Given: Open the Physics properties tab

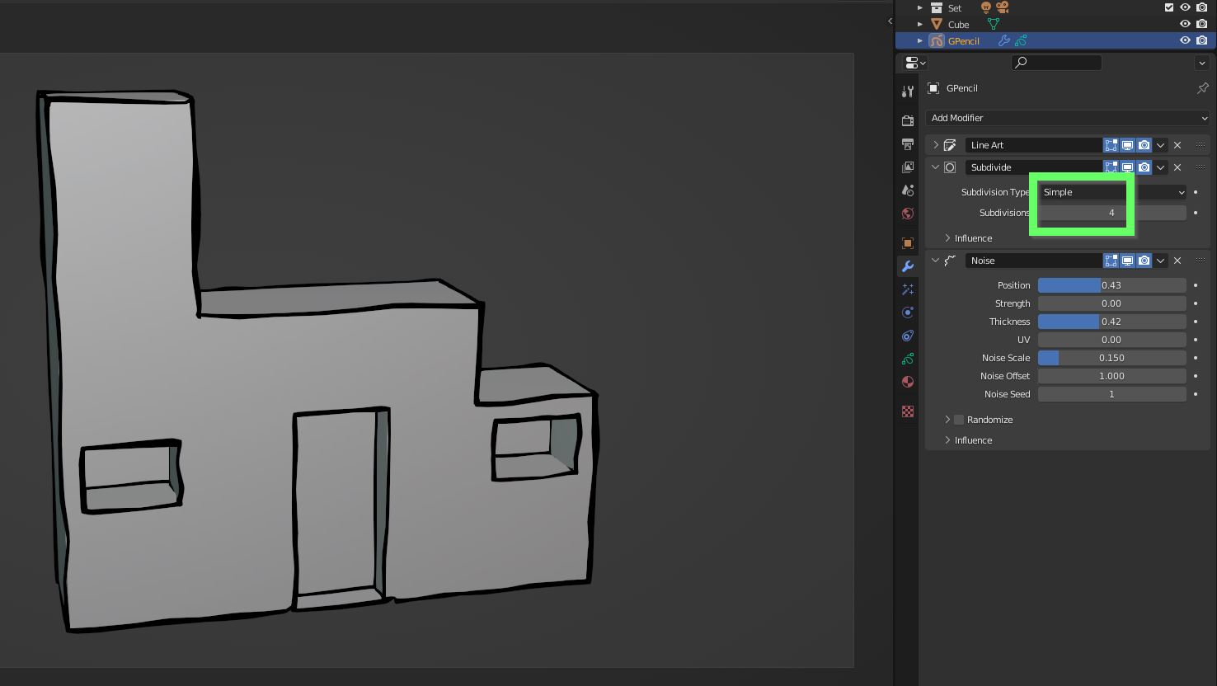Looking at the screenshot, I should point(907,312).
